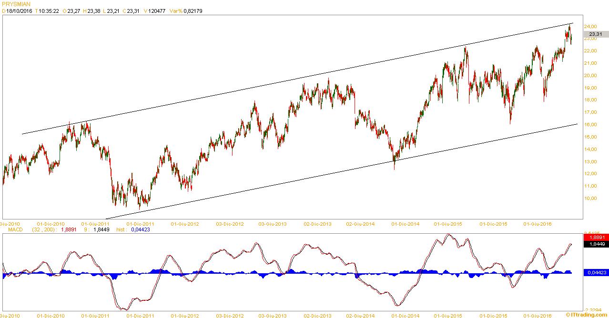Click the 16,00 price axis label

[x=590, y=125]
